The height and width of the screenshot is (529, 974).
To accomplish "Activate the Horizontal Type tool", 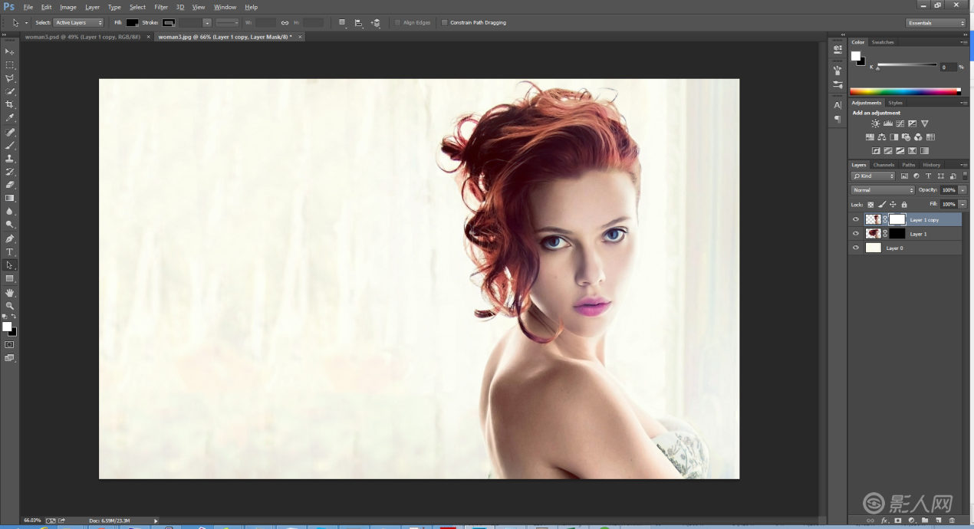I will coord(10,252).
